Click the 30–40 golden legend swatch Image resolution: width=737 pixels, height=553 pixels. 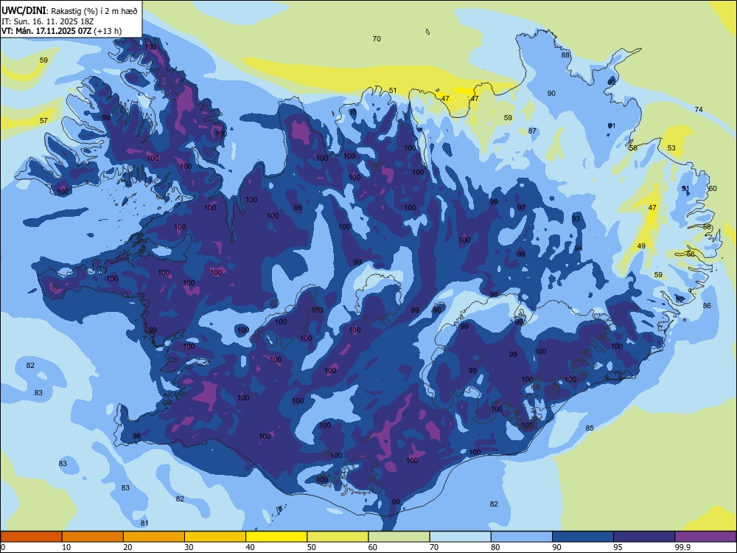click(x=215, y=537)
